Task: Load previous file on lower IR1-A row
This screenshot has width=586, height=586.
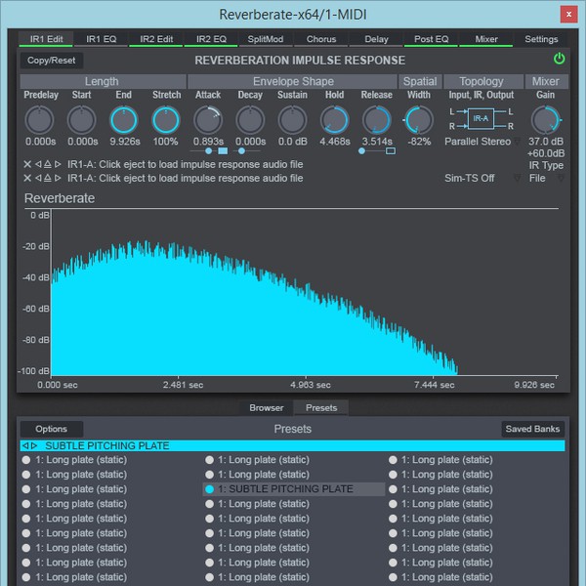Action: (38, 178)
